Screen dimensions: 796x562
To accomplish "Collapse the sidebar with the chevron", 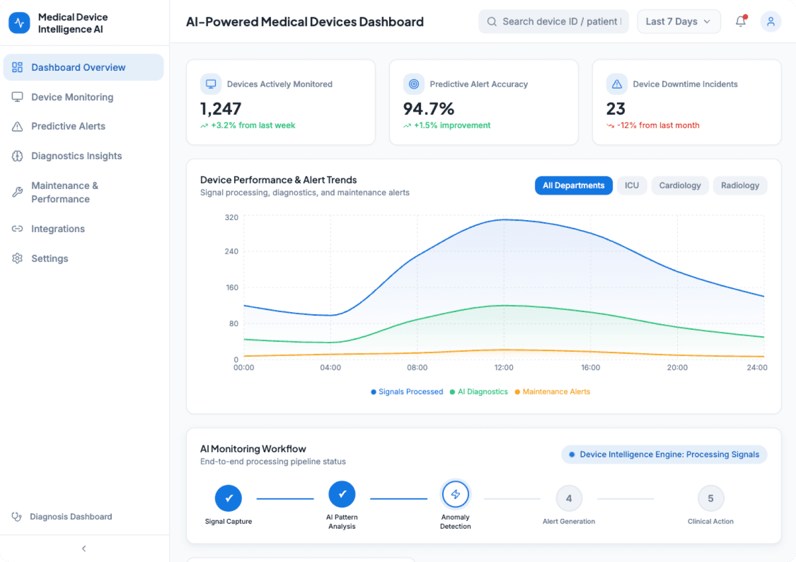I will [x=84, y=548].
